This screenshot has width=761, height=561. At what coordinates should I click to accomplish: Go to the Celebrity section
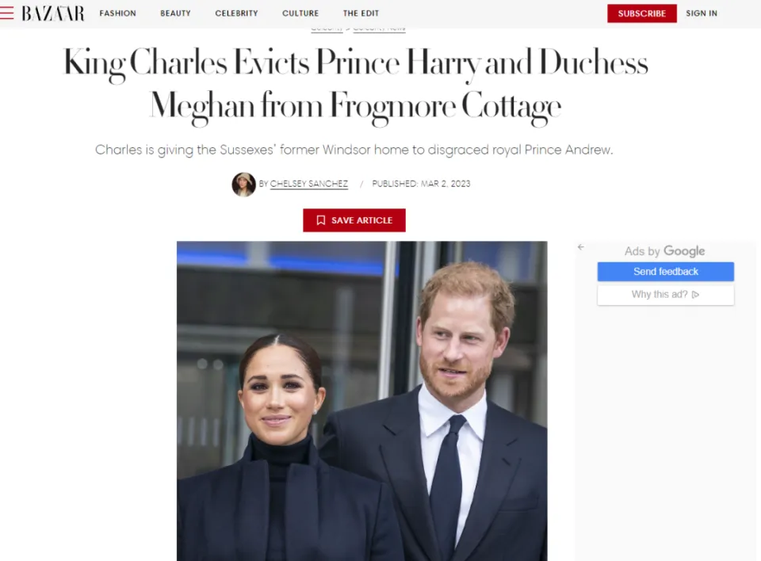tap(237, 13)
